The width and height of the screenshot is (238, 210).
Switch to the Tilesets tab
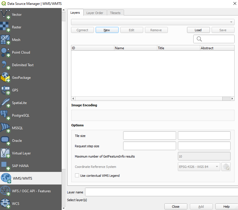[x=115, y=13]
